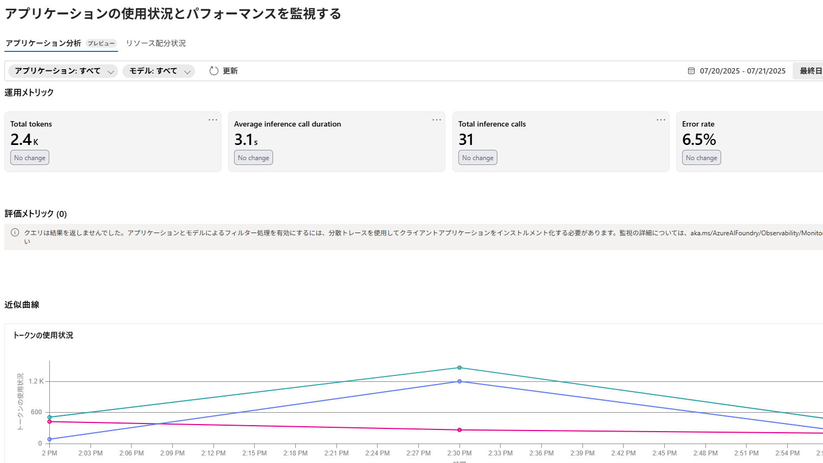Click the 更新 refresh button
The height and width of the screenshot is (463, 823).
tap(230, 70)
